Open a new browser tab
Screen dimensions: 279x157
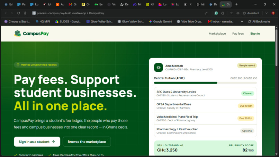[x=236, y=5]
